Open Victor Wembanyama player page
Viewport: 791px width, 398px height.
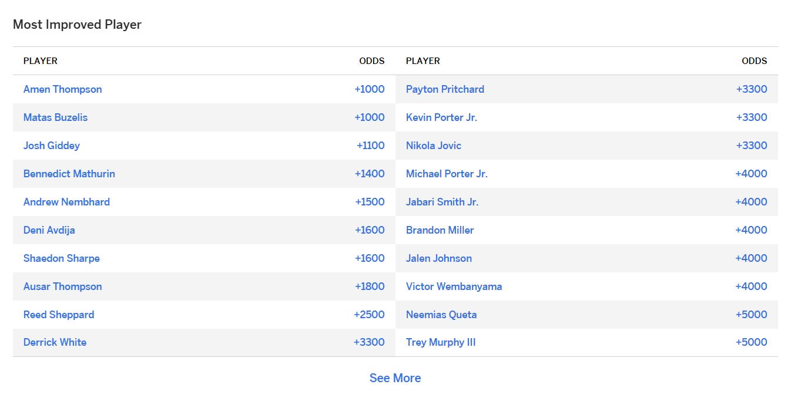[454, 286]
